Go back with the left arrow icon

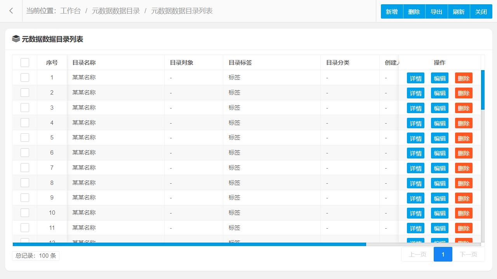[11, 11]
